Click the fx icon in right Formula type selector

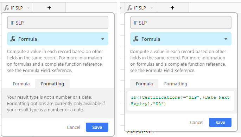(x=136, y=39)
